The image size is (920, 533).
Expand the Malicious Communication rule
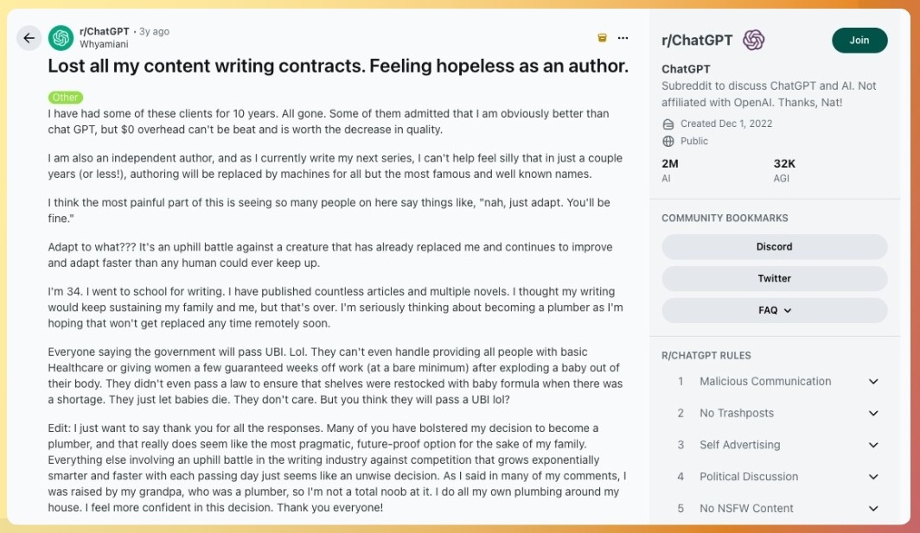(873, 382)
